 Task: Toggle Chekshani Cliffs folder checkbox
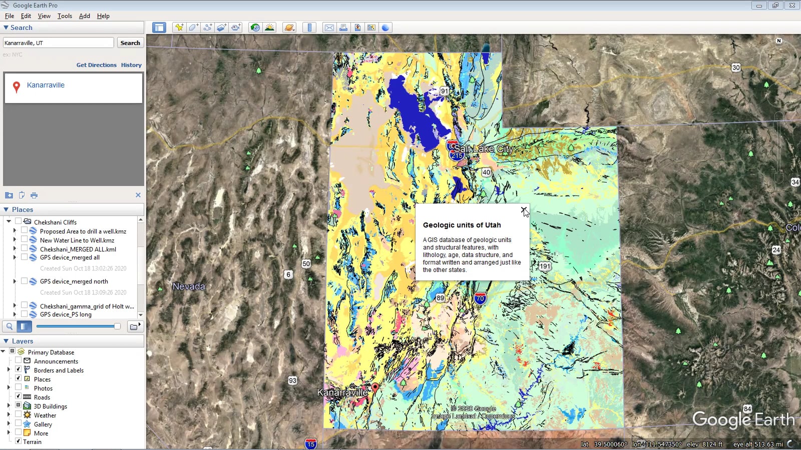pyautogui.click(x=18, y=221)
